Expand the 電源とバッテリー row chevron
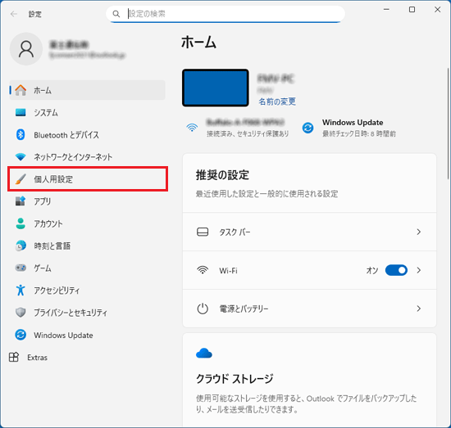451x428 pixels. click(x=419, y=309)
